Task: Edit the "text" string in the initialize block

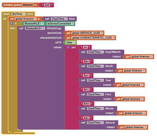Action: point(47,5)
